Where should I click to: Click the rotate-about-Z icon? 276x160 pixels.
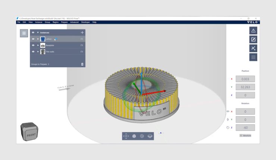228,128
